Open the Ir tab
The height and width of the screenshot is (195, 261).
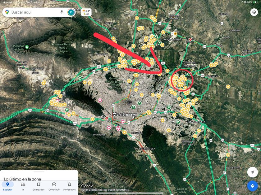(23, 186)
